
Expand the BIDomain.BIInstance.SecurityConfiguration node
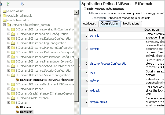coord(9,71)
